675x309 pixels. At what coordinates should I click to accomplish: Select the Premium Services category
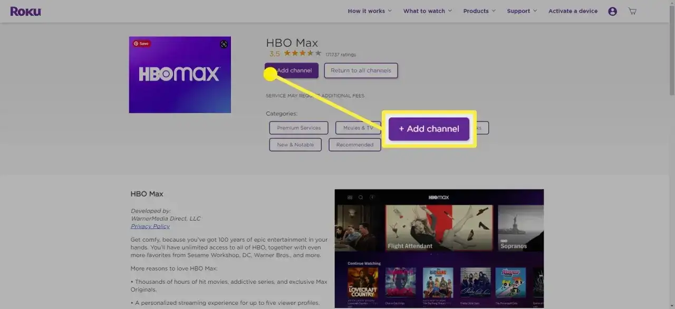298,128
